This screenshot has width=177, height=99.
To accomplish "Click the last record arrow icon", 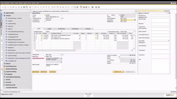I will coord(43,7).
